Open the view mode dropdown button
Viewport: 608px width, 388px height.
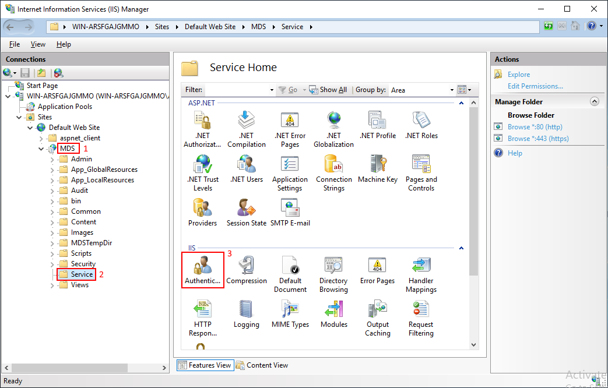point(464,90)
